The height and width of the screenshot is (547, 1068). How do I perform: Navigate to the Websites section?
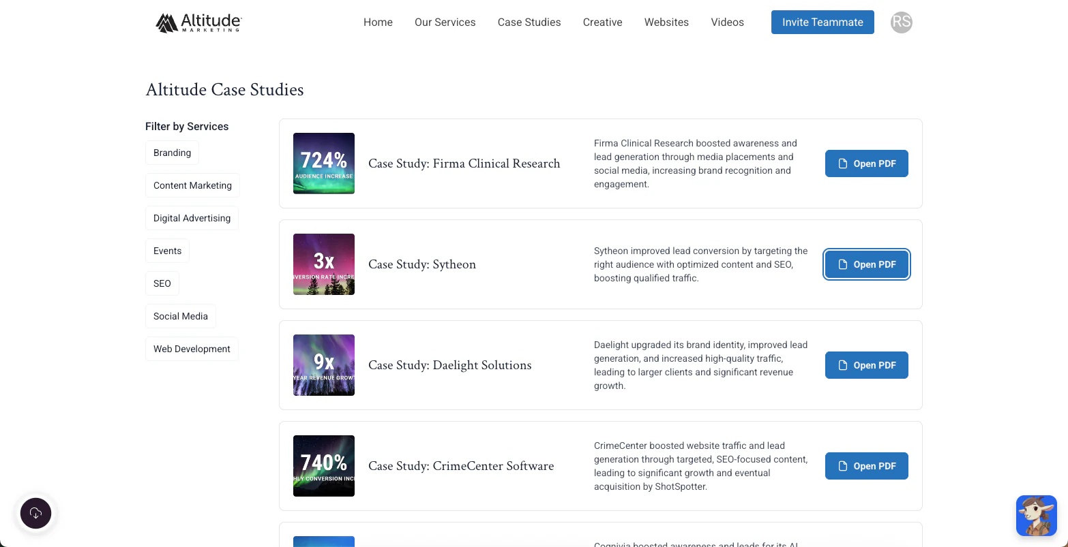click(x=666, y=22)
